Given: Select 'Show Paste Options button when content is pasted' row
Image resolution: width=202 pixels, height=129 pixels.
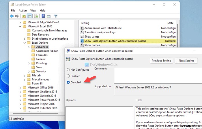Looking at the screenshot, I should coord(128,41).
